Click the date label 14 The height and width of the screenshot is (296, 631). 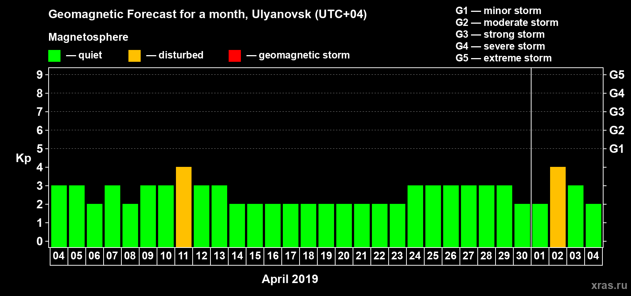click(x=237, y=256)
